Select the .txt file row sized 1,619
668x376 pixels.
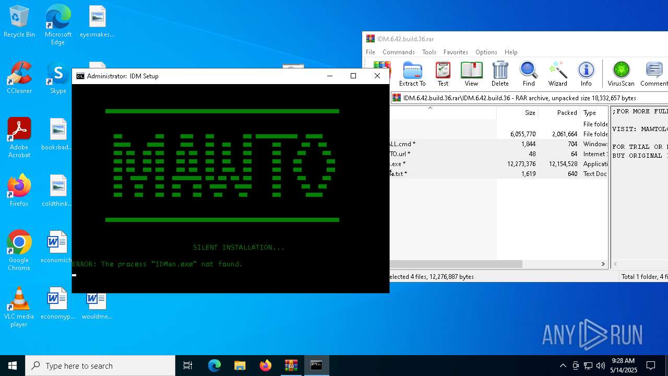[x=499, y=174]
